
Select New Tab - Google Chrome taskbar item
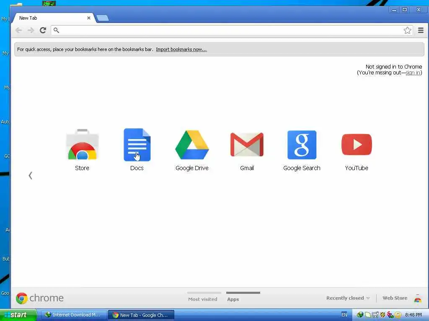141,315
